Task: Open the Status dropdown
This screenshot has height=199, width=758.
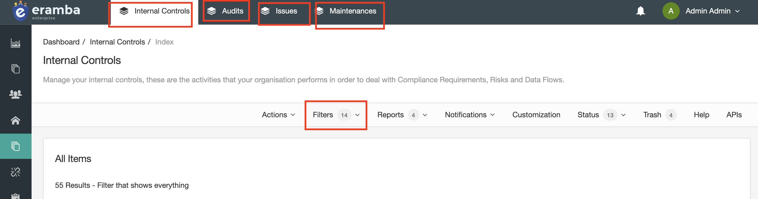Action: 601,115
